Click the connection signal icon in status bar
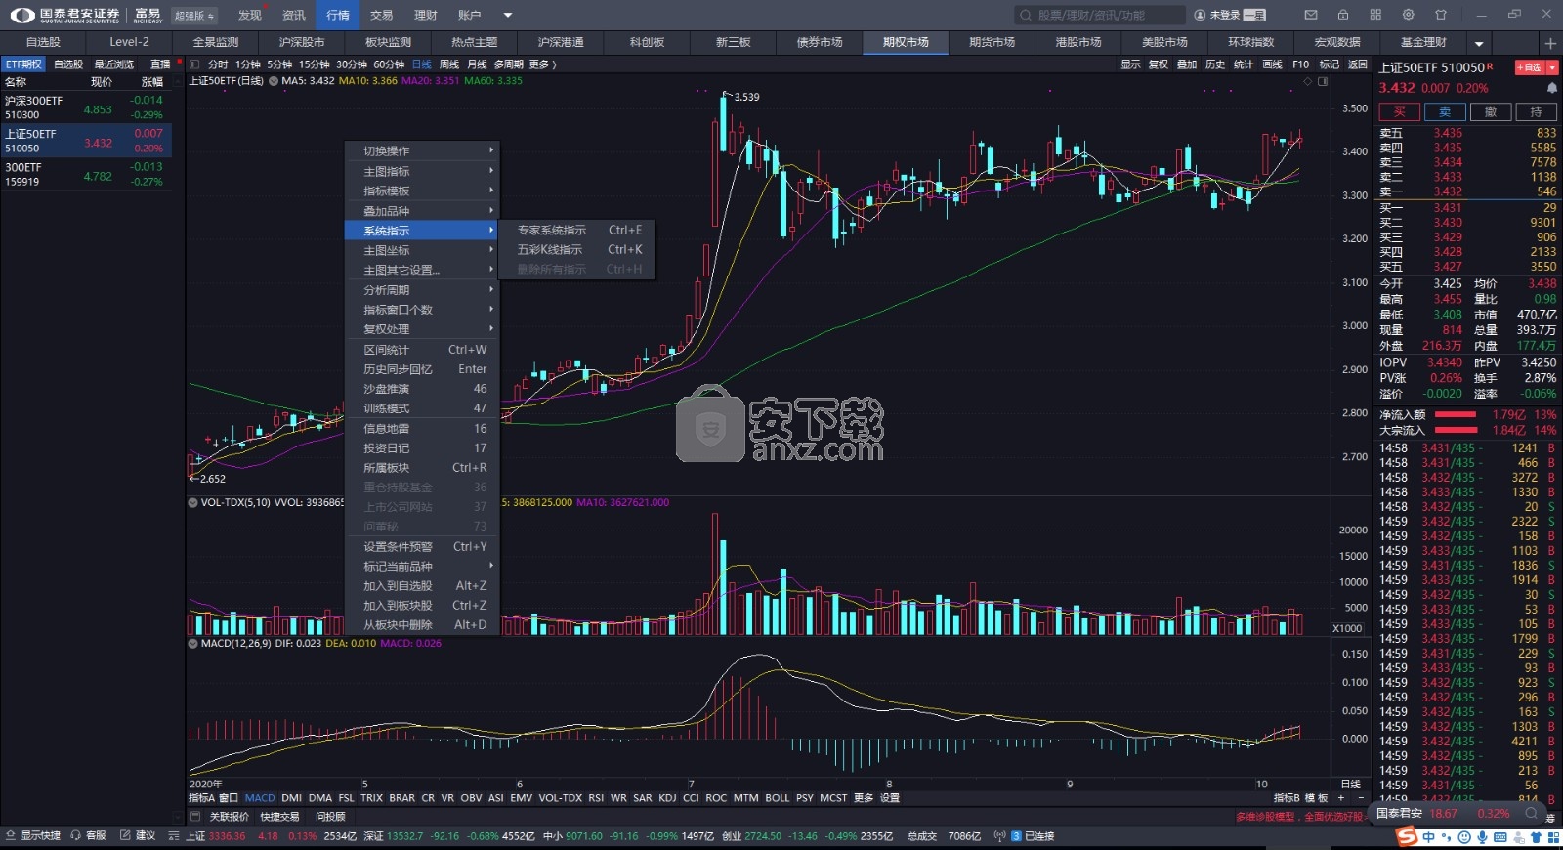 click(999, 836)
